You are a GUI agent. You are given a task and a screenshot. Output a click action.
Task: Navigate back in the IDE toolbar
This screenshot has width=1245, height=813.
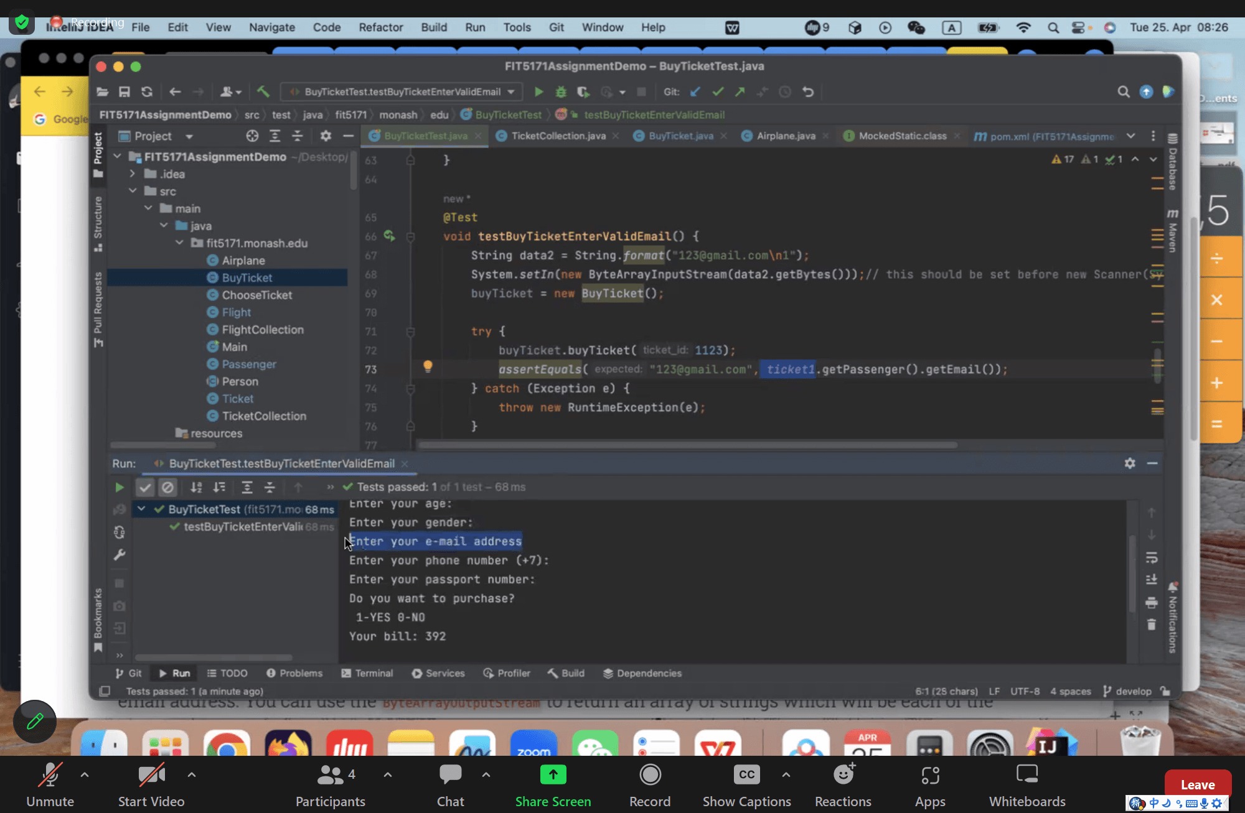click(x=175, y=92)
